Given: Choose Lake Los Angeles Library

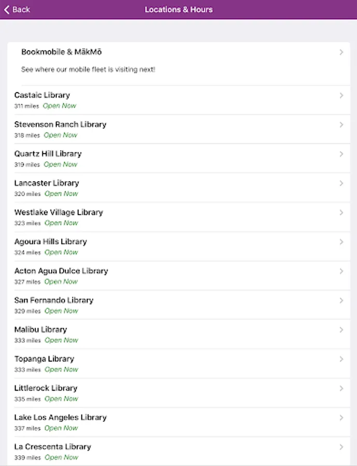Looking at the screenshot, I should 60,417.
